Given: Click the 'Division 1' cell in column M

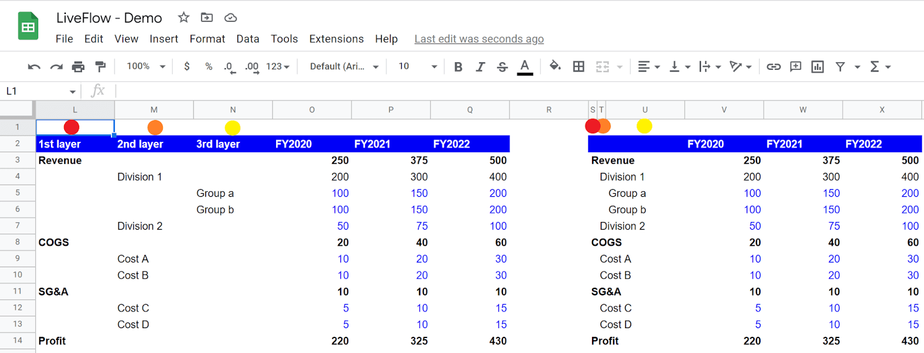Looking at the screenshot, I should (x=154, y=176).
